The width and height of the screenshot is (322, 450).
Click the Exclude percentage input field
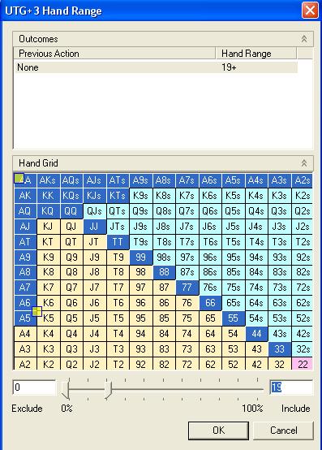pos(34,387)
